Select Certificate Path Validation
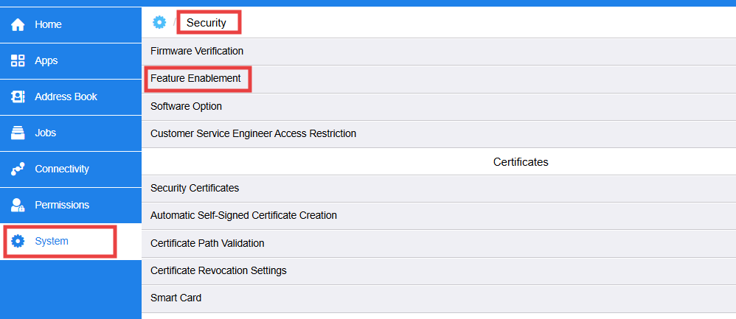 tap(207, 243)
